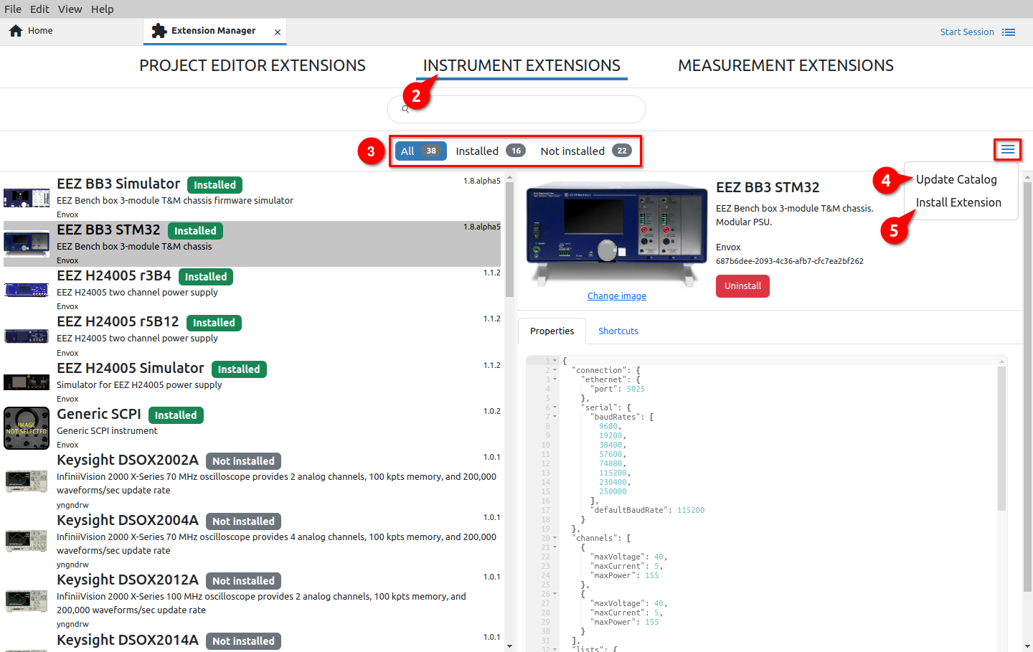
Task: Open the Help menu
Action: 102,9
